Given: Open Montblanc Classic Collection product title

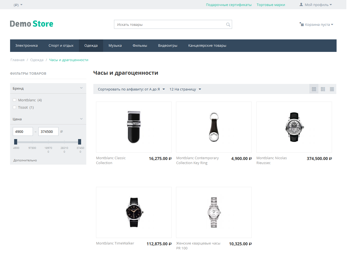Looking at the screenshot, I should click(x=111, y=160).
